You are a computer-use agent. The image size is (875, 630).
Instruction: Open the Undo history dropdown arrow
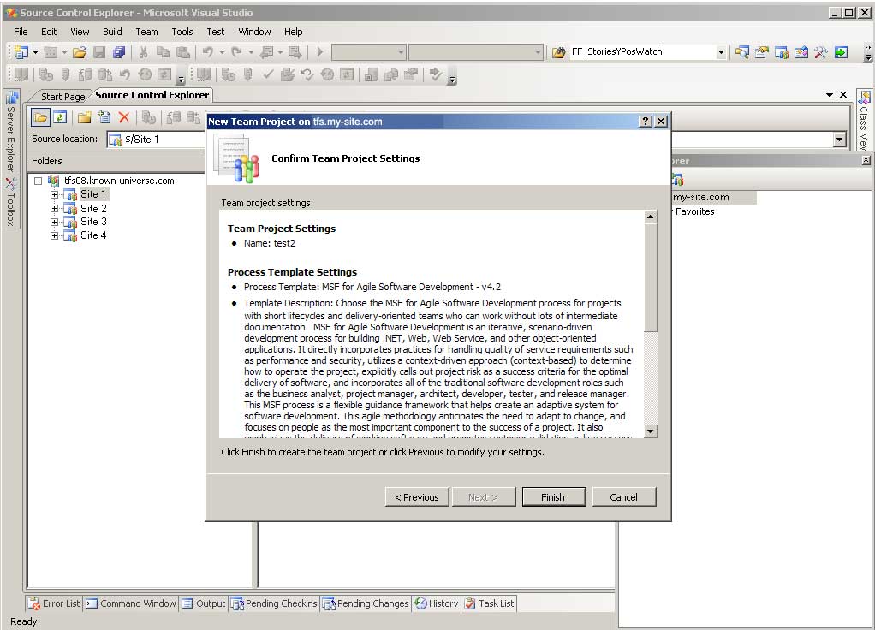[x=222, y=52]
